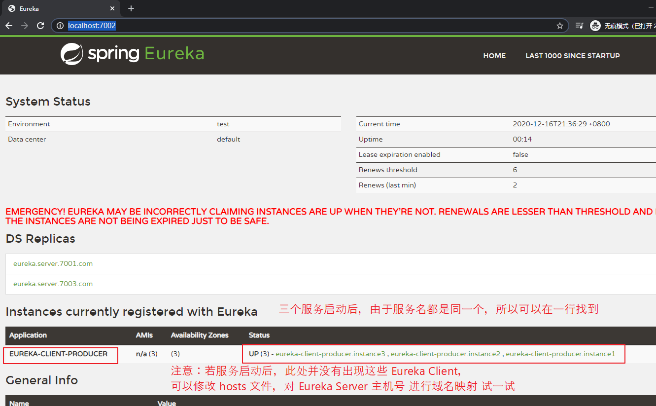Reload the page with the refresh icon
Viewport: 656px width, 406px height.
(x=40, y=26)
